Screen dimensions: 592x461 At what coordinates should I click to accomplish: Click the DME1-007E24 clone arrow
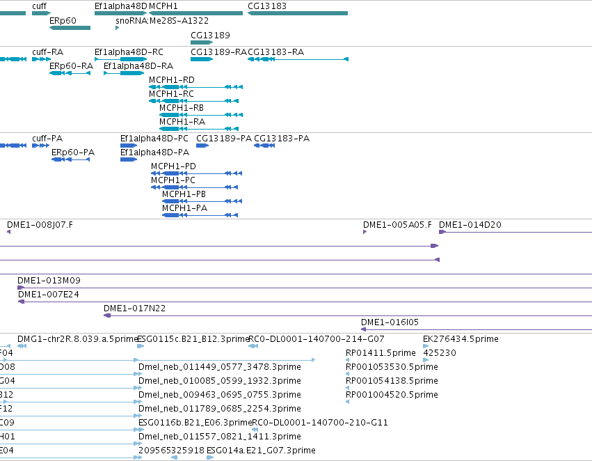(22, 302)
